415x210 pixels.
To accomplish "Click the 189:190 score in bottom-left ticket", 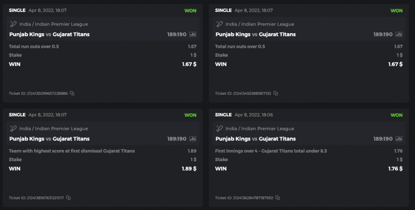I will pos(177,139).
